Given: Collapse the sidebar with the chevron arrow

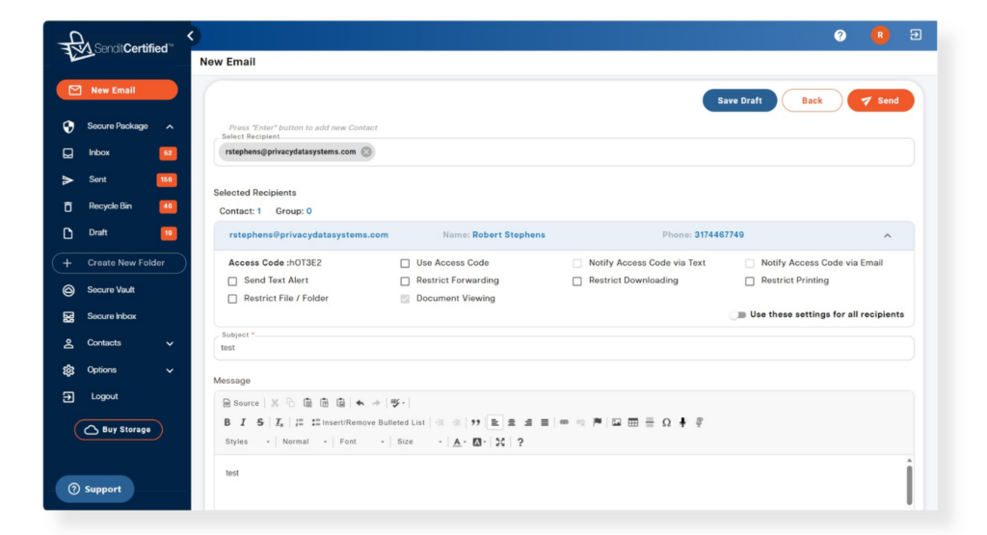Looking at the screenshot, I should pyautogui.click(x=190, y=36).
